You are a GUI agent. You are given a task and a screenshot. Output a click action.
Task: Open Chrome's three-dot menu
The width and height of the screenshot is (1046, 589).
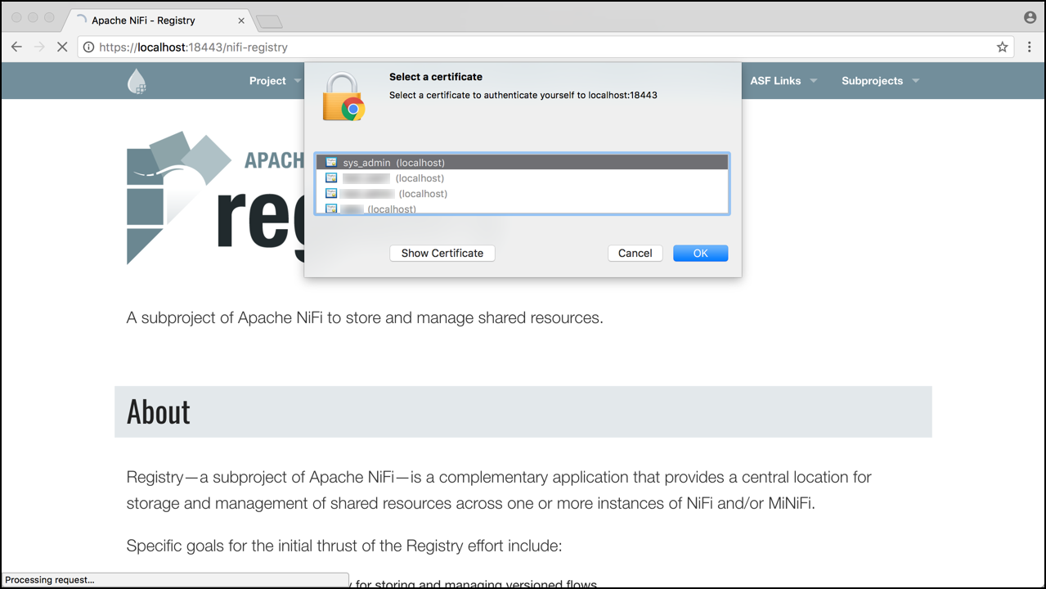coord(1029,47)
